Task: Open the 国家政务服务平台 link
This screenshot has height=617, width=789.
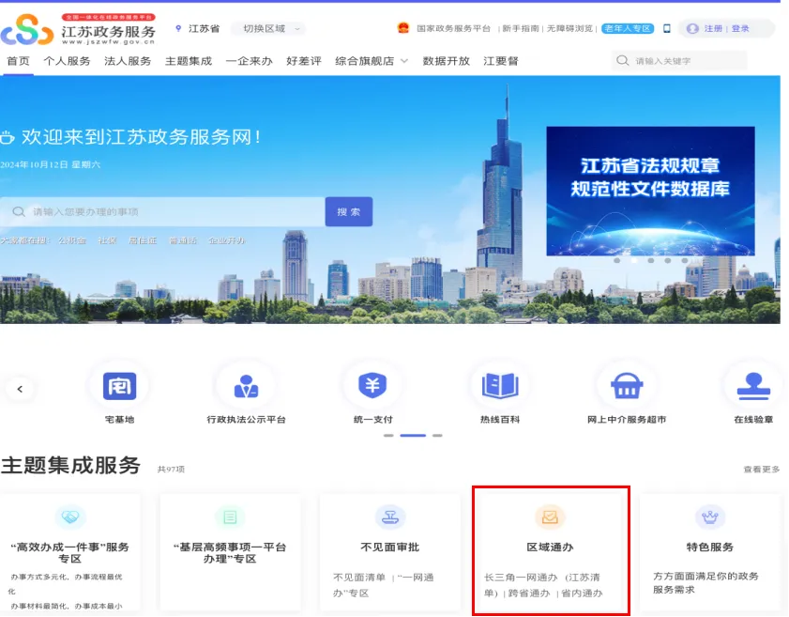Action: [x=452, y=29]
